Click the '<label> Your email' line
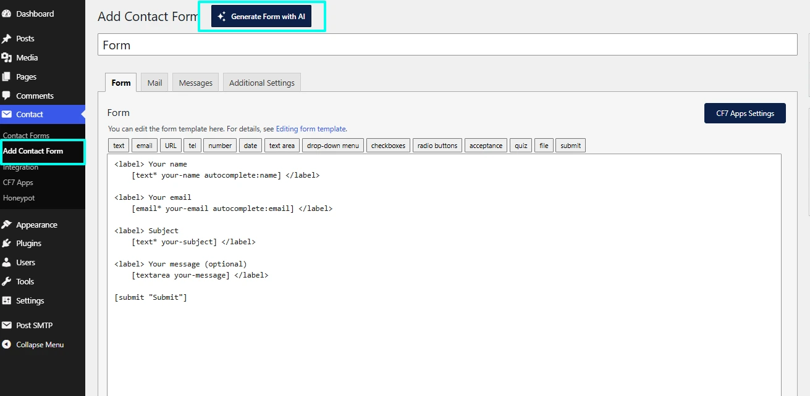 (x=153, y=197)
